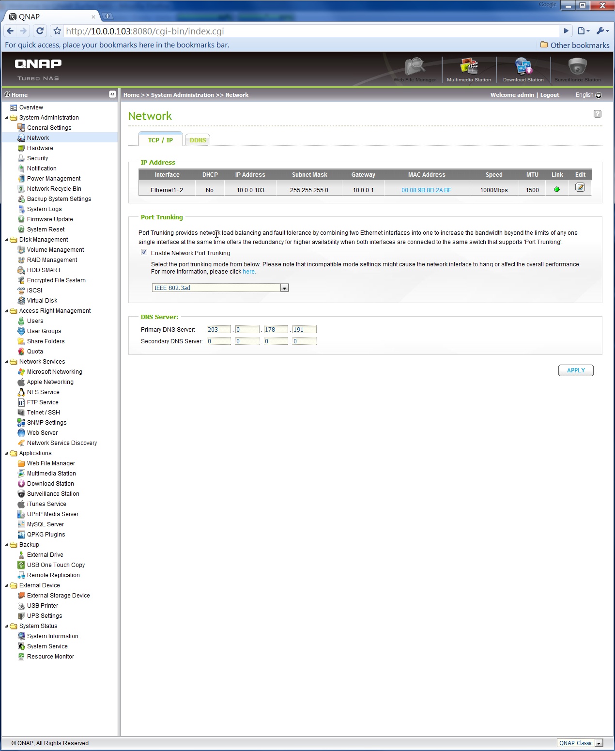615x751 pixels.
Task: Click the edit icon for Ethernet1+2
Action: point(580,187)
